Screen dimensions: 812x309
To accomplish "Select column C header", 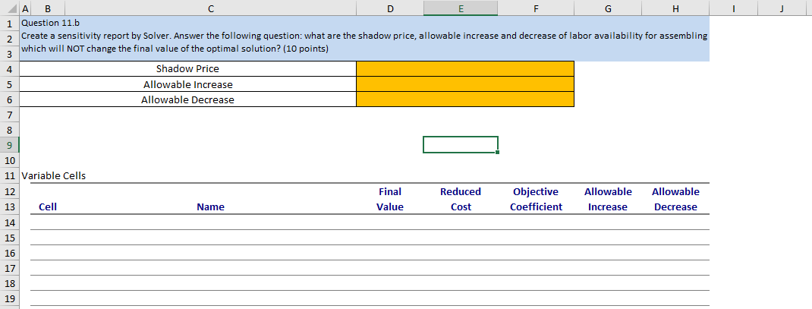I will coord(210,8).
